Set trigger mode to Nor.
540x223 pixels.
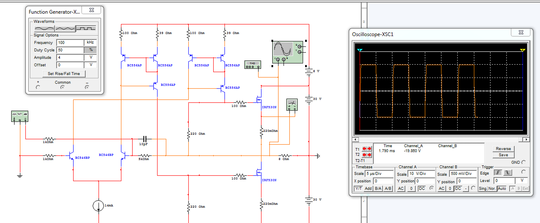[492, 189]
